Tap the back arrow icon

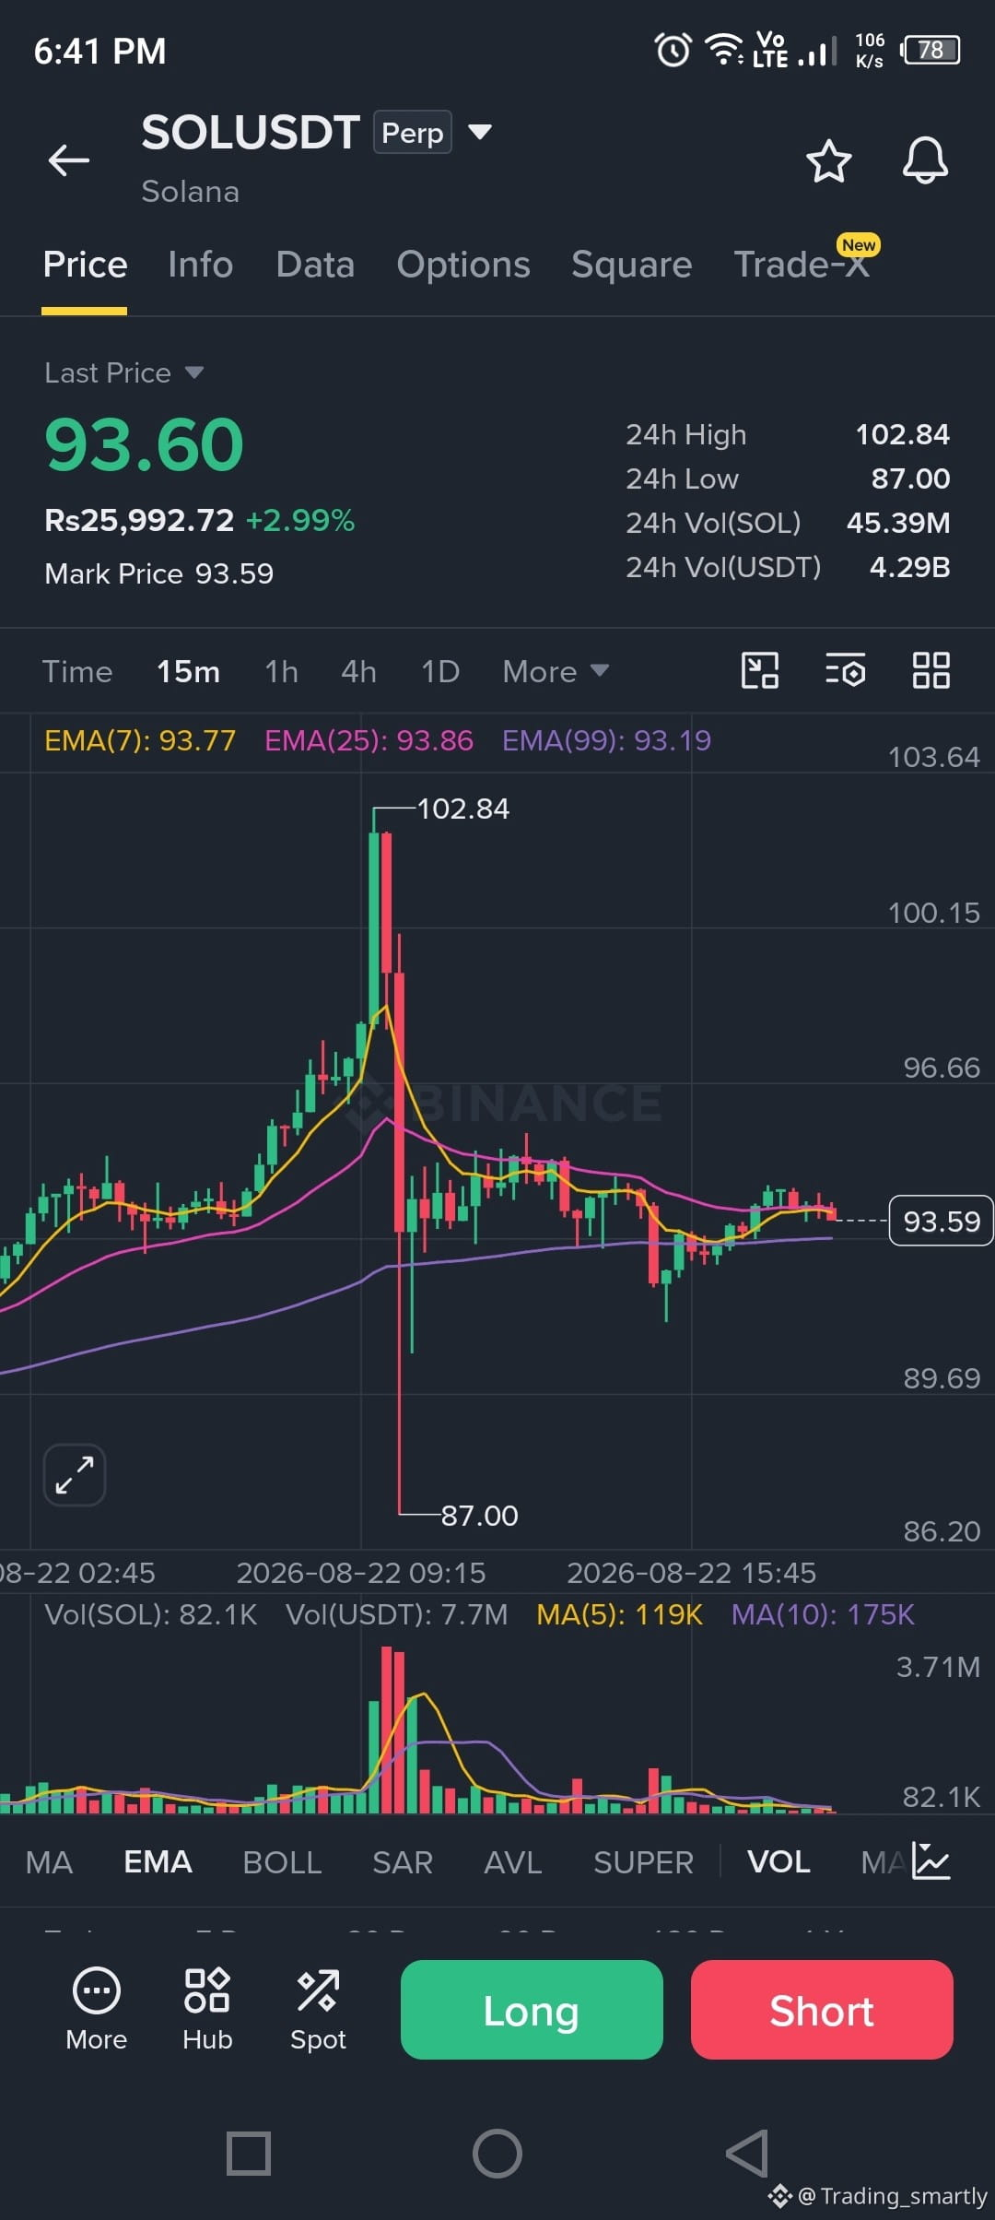(69, 160)
